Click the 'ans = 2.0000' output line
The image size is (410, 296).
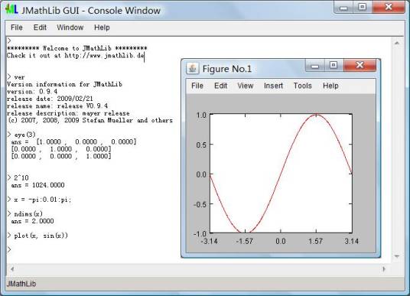coord(32,221)
